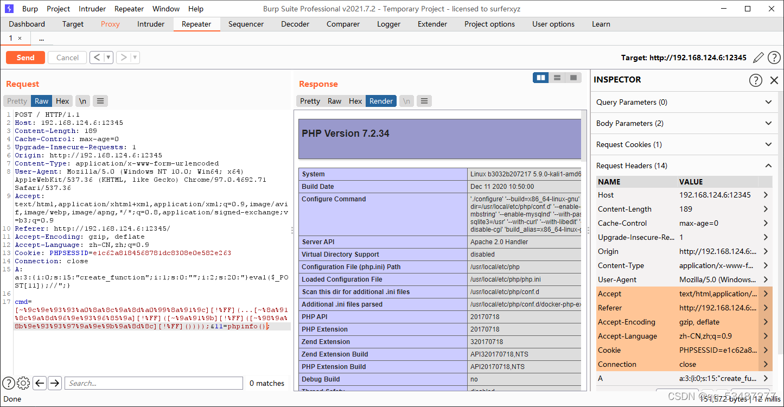This screenshot has height=407, width=784.
Task: Switch to the Sequencer tab
Action: [246, 24]
